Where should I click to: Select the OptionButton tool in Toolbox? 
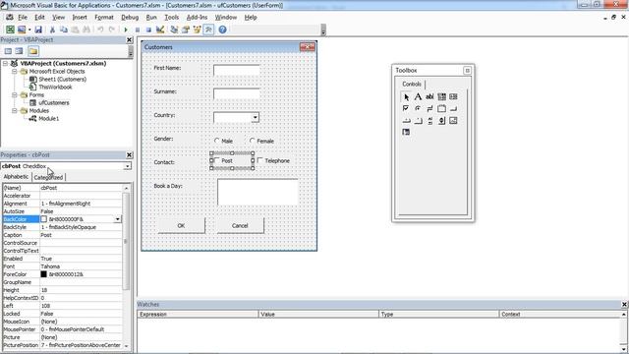pos(418,108)
